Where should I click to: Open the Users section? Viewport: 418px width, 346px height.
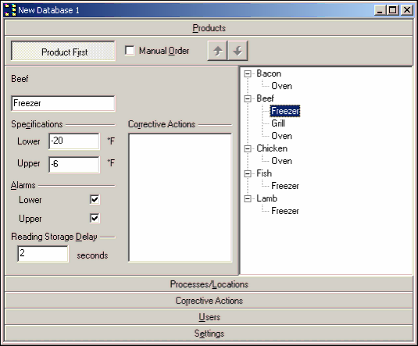tap(209, 317)
